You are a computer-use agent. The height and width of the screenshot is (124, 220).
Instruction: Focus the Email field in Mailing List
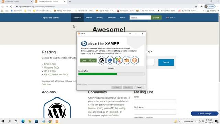click(x=155, y=102)
